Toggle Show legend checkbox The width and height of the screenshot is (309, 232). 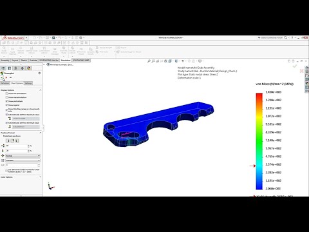tap(6, 105)
